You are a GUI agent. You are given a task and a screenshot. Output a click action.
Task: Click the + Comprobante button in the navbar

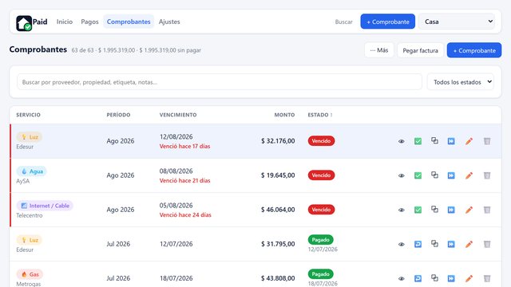[388, 22]
